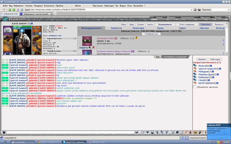Image resolution: width=231 pixels, height=144 pixels.
Task: Click the Зеленые Очки item thumbnail
Action: tap(87, 41)
